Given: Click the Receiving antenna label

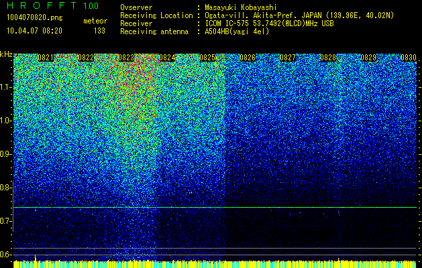Looking at the screenshot, I should point(154,31).
